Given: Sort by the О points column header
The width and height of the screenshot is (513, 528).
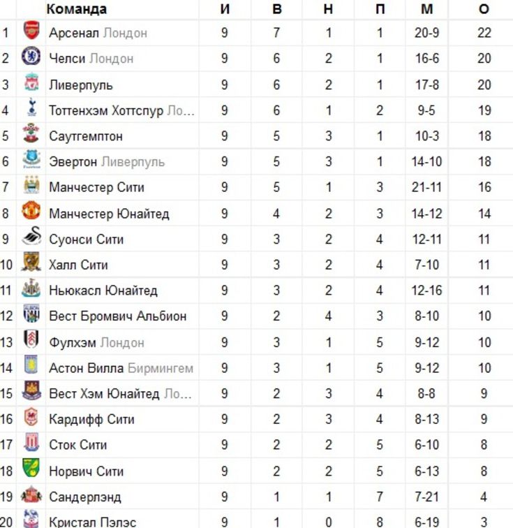Looking at the screenshot, I should point(484,9).
